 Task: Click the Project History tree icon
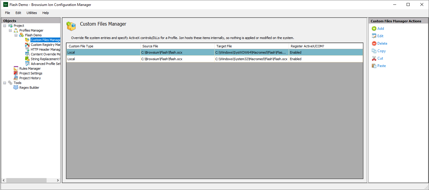(x=16, y=78)
